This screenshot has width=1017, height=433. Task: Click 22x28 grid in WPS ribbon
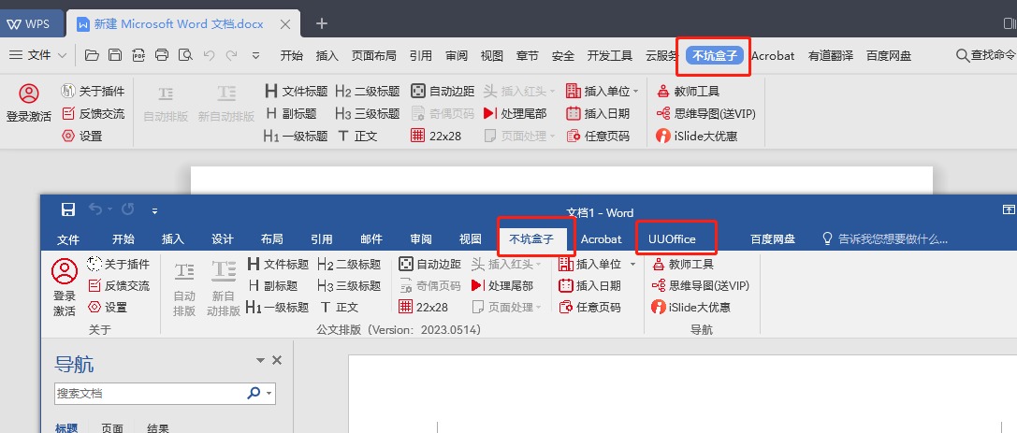[x=436, y=137]
